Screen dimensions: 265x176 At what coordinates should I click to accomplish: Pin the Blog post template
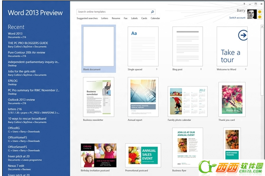click(x=201, y=69)
